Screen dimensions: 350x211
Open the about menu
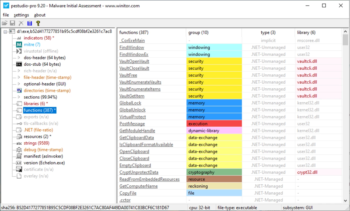40,15
